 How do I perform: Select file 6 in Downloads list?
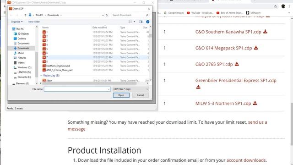[x=47, y=53]
